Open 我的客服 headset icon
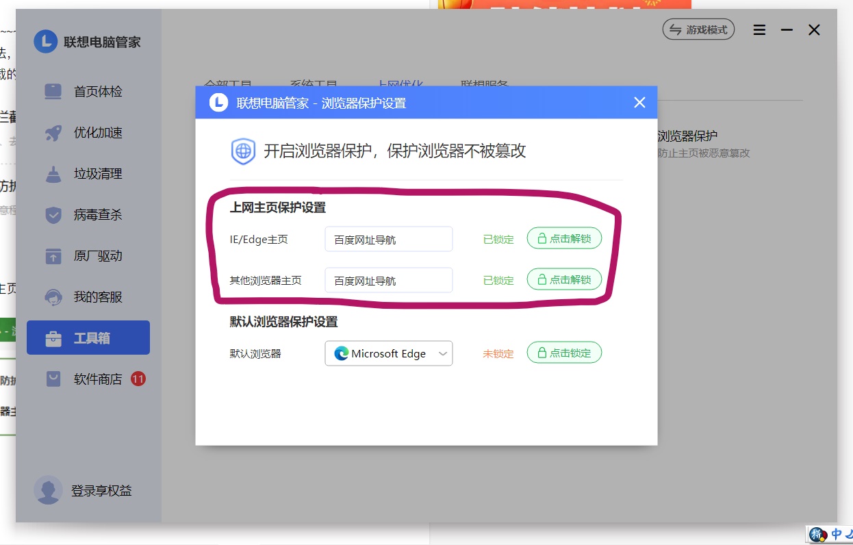Screen dimensions: 853x545 click(x=53, y=298)
